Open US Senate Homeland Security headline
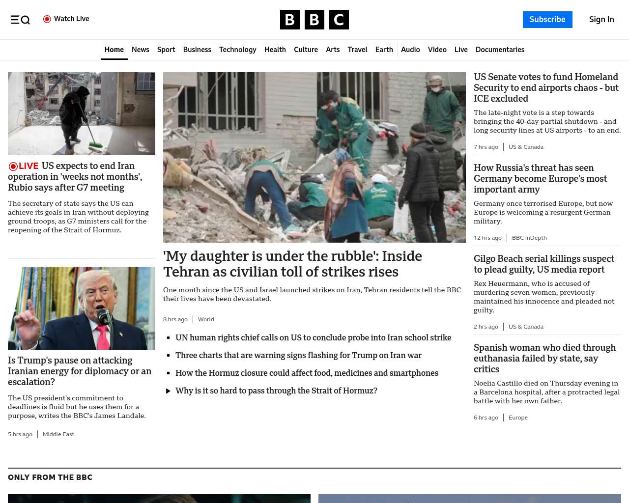This screenshot has width=629, height=503. [x=545, y=87]
